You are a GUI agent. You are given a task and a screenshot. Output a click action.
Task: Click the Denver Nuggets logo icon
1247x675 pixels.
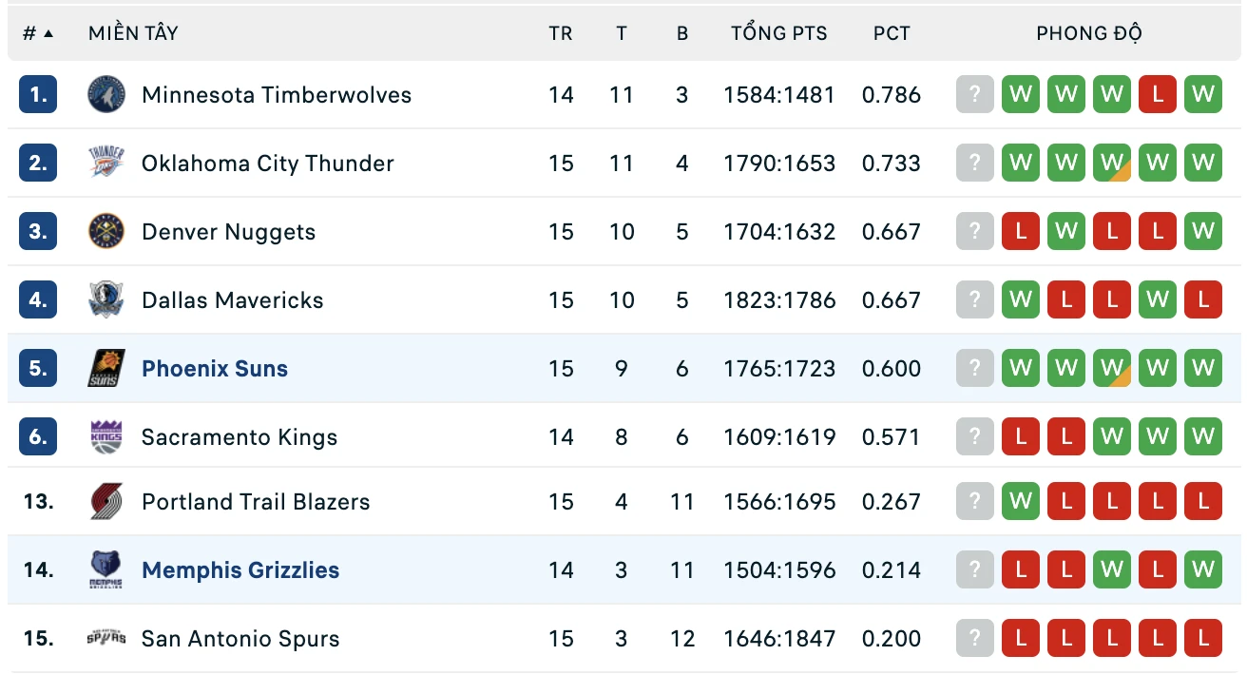click(x=106, y=232)
